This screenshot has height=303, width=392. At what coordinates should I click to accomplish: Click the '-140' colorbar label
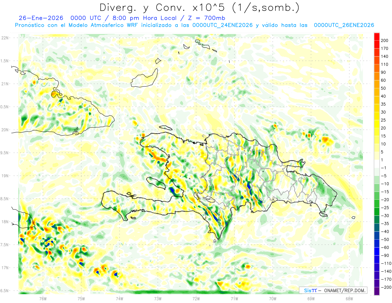(x=386, y=272)
